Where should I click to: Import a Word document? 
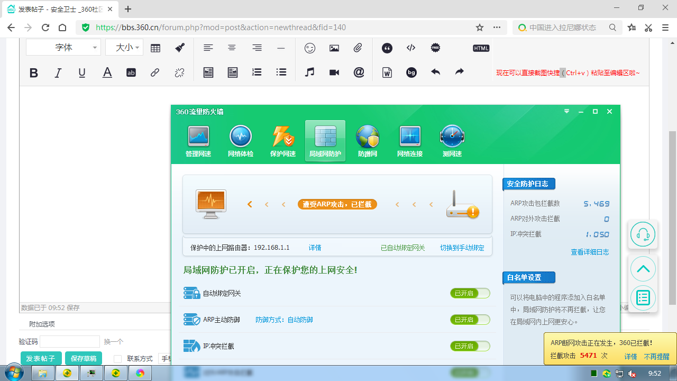pyautogui.click(x=387, y=73)
